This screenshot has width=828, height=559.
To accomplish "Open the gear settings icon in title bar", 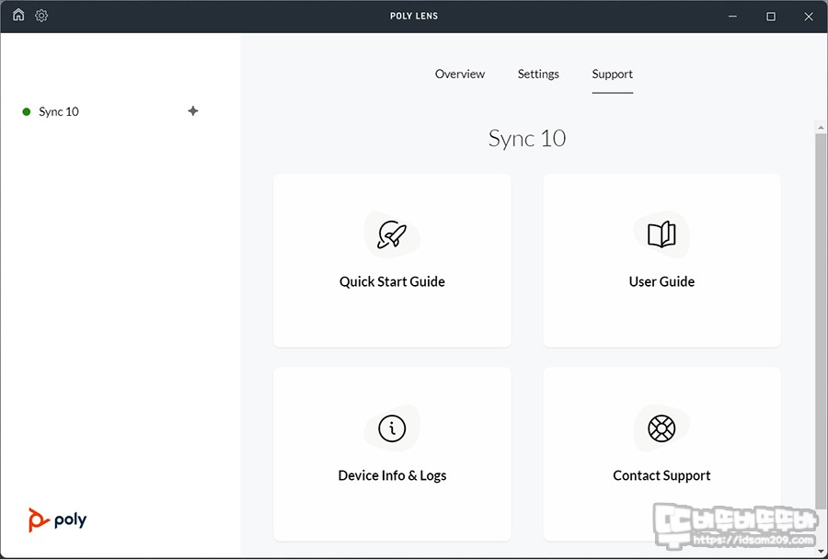I will pyautogui.click(x=41, y=16).
